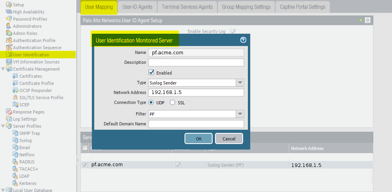This screenshot has width=392, height=192.
Task: Click the green refresh icon in Agent Setup
Action: 361,20
